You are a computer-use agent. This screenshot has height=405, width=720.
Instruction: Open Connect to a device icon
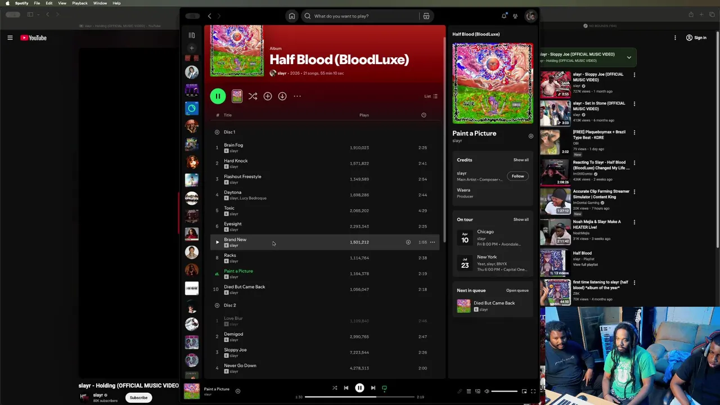[x=478, y=391]
